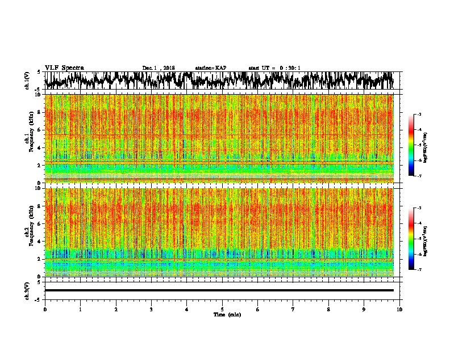
Task: Click time axis tick label "4"
Action: pos(187,310)
